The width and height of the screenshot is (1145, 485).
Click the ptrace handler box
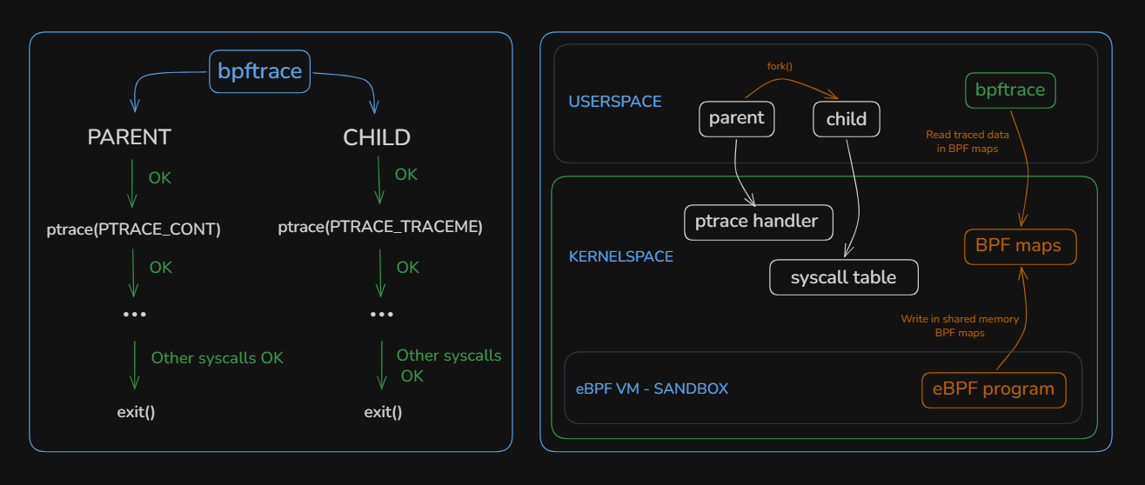point(758,222)
